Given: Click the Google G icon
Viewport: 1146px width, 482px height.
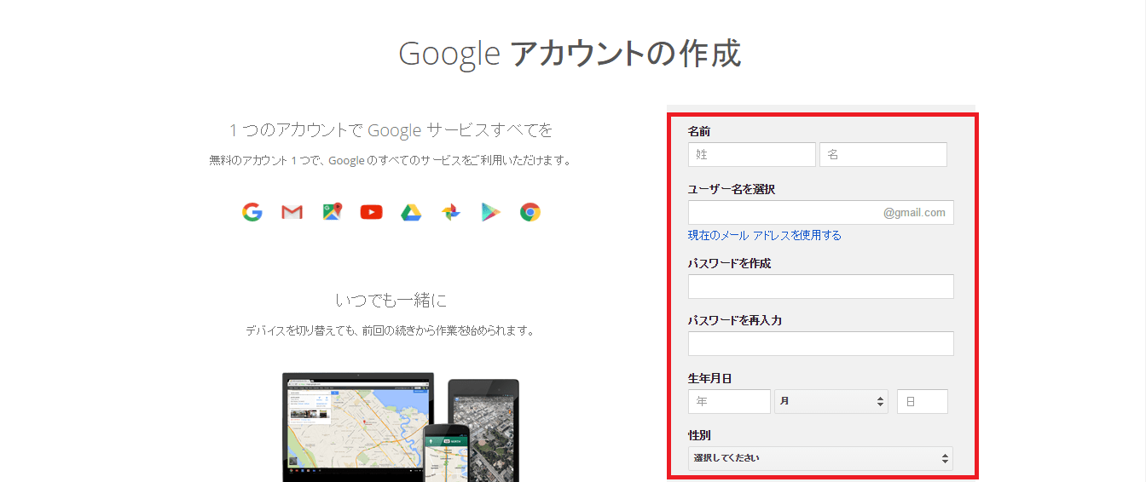Looking at the screenshot, I should (x=252, y=212).
